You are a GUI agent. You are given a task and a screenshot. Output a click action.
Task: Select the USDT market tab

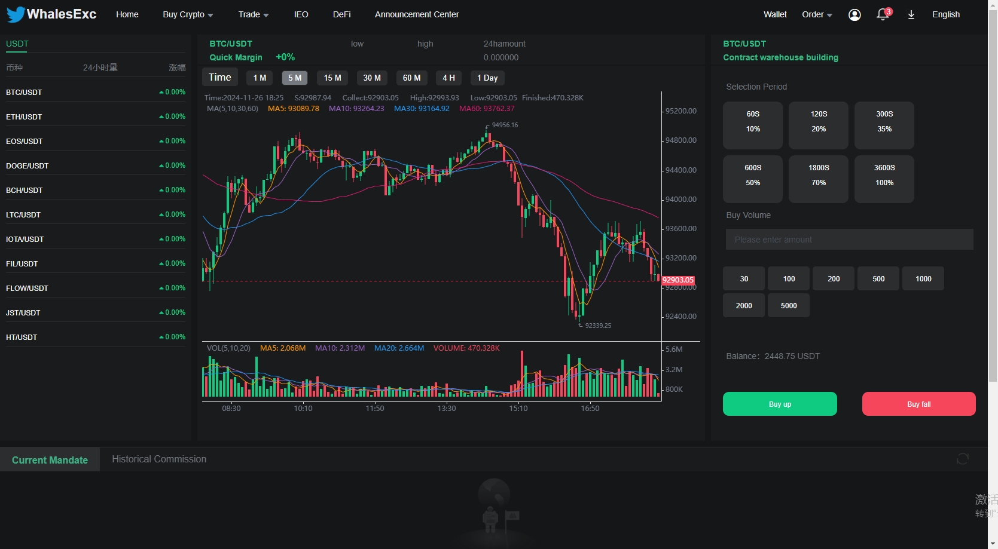click(17, 44)
